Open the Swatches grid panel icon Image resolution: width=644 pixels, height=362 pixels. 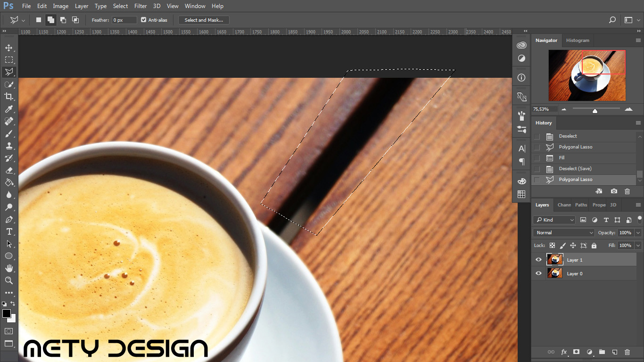pos(521,194)
